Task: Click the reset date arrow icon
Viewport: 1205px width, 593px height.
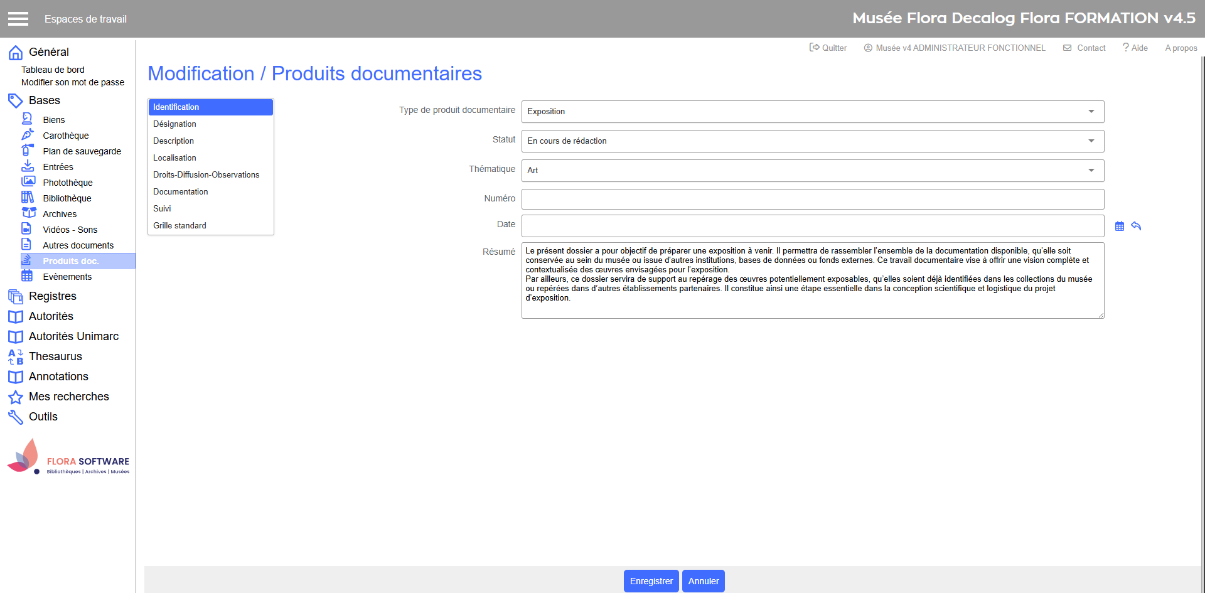Action: [x=1136, y=226]
